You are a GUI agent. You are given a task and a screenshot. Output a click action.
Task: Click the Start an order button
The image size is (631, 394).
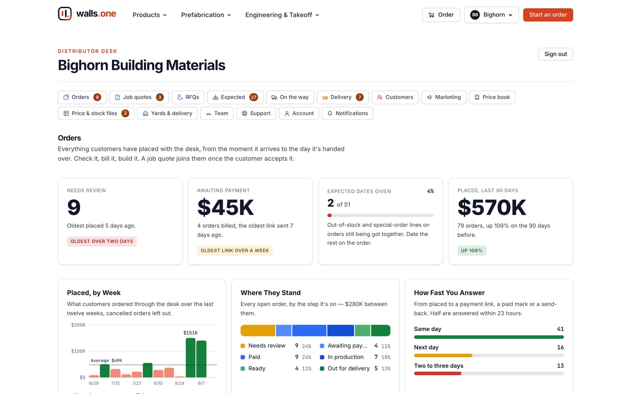pyautogui.click(x=548, y=15)
